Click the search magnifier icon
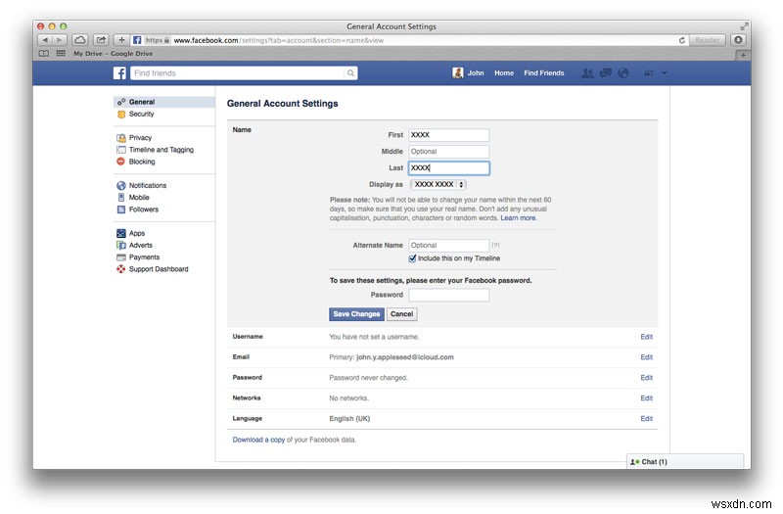 [350, 72]
